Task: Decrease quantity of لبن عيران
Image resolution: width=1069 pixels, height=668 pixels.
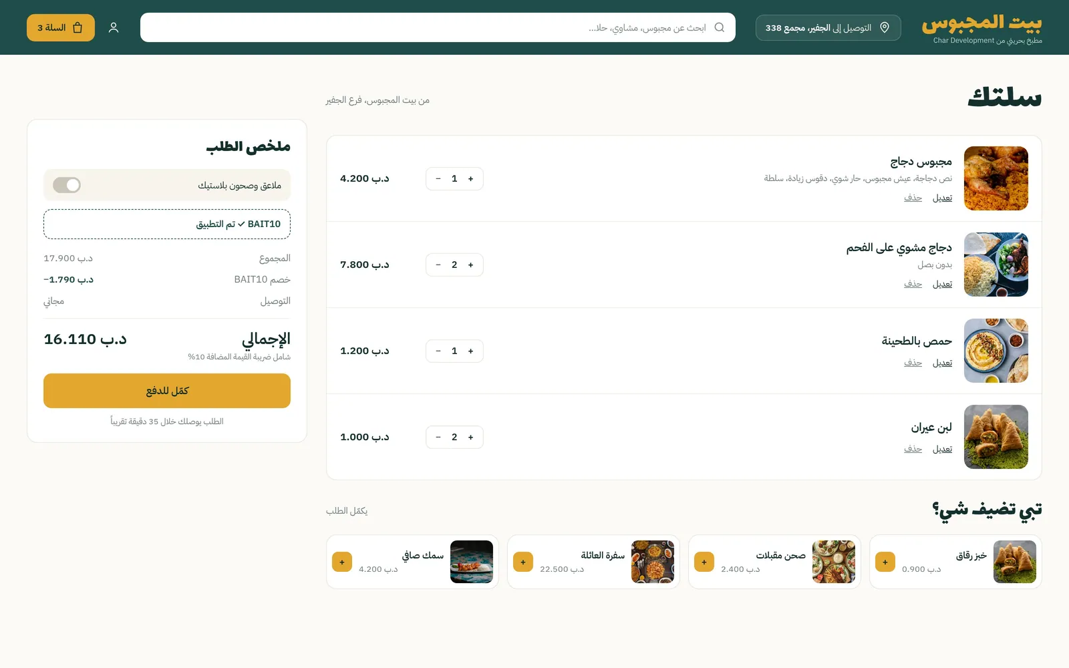Action: (x=438, y=438)
